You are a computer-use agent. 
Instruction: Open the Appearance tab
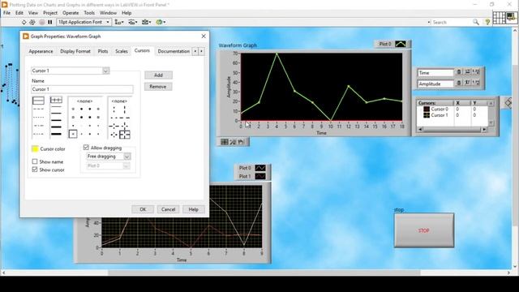(x=41, y=51)
